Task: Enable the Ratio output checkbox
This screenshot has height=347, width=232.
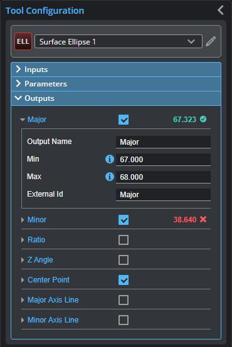Action: point(124,240)
